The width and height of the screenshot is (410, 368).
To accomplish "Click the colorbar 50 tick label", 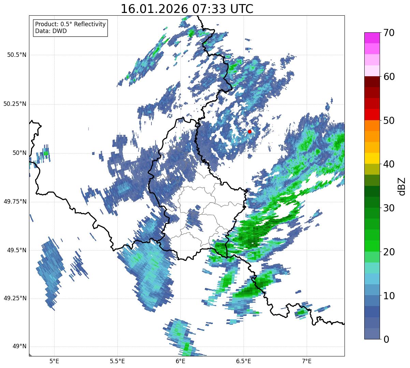I will pos(389,121).
